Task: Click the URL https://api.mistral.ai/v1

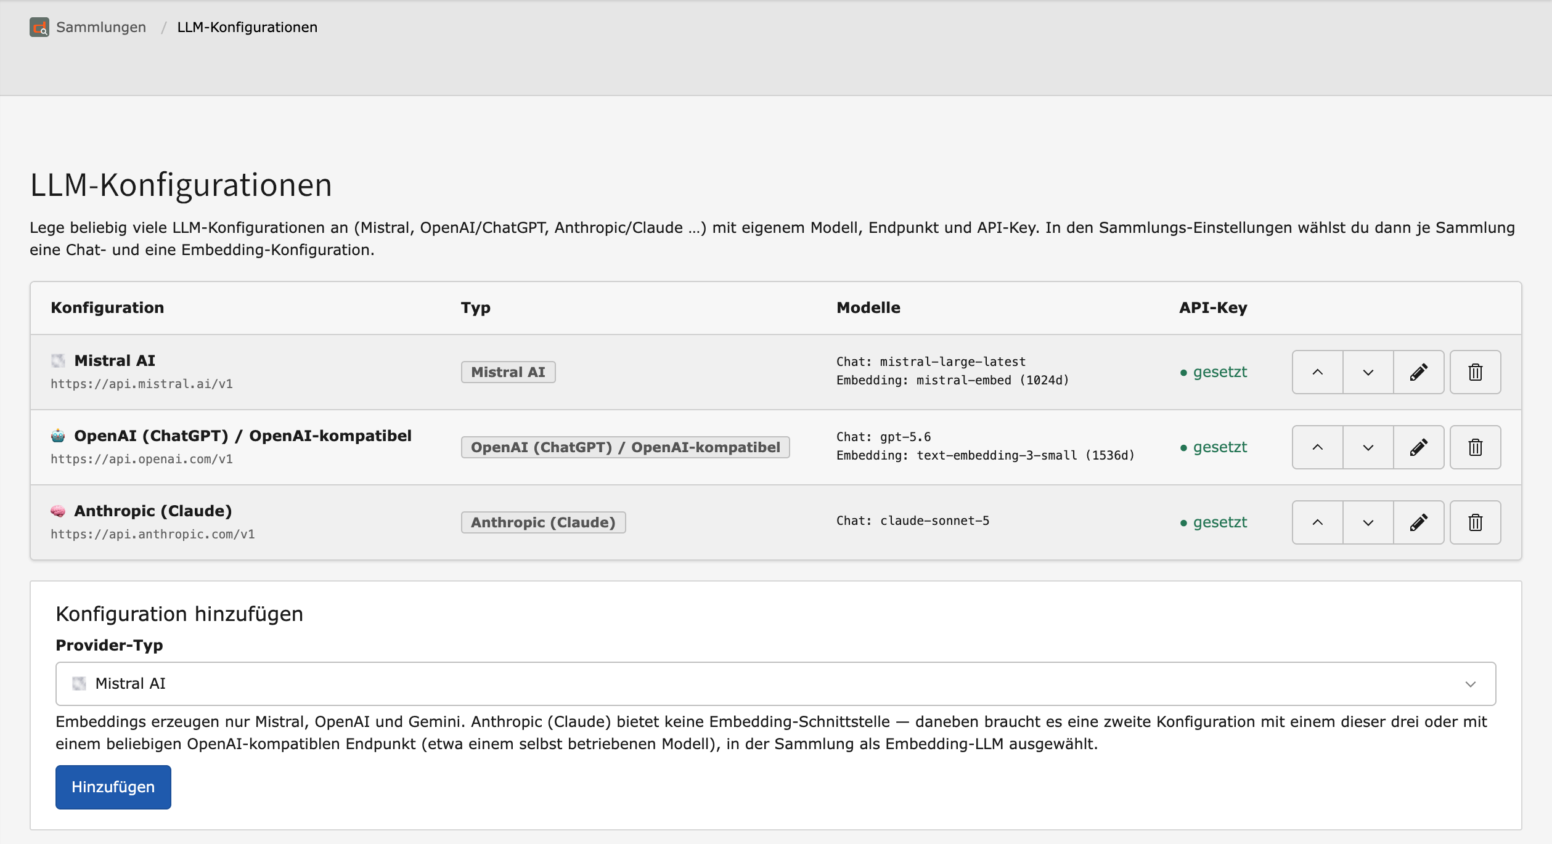Action: [x=142, y=384]
